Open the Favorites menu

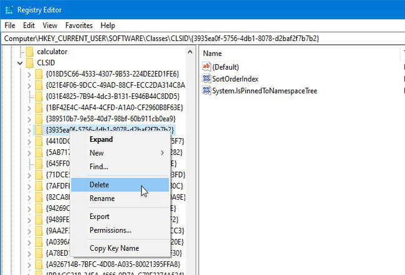coord(79,26)
